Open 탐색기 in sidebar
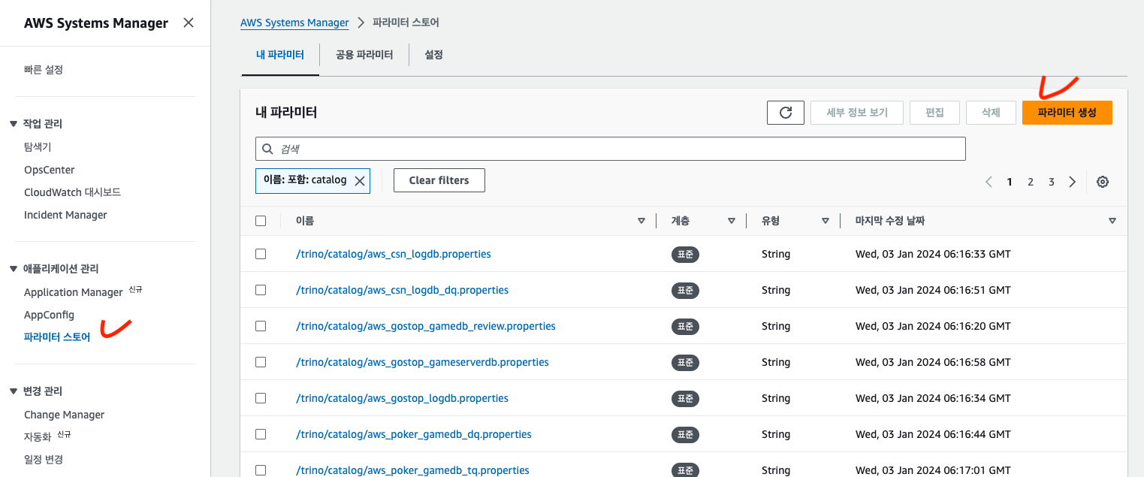This screenshot has width=1144, height=477. pos(38,147)
